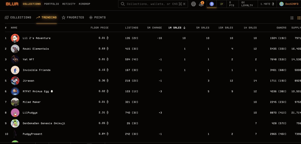Open the Activity navigation item
This screenshot has height=144, width=301.
pos(69,4)
